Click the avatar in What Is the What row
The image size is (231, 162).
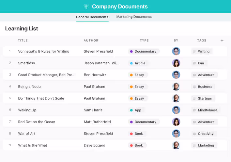click(x=176, y=145)
